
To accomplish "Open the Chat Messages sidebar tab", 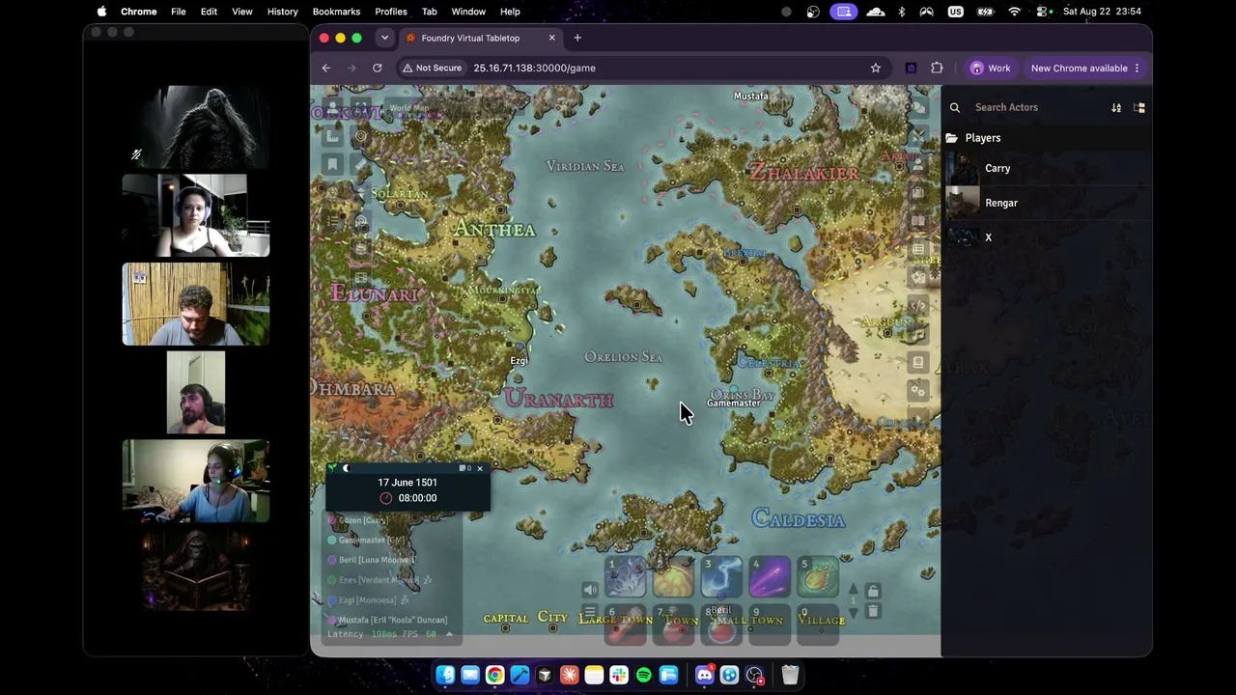I will coord(918,108).
